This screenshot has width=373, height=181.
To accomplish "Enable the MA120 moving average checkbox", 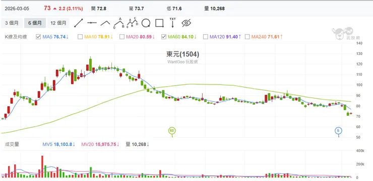I will 206,37.
